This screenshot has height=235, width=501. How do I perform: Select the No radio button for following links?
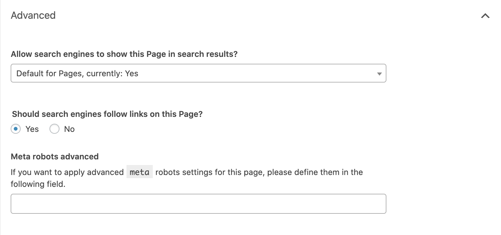click(x=54, y=129)
